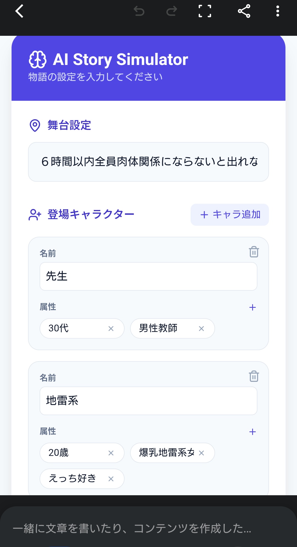Focus the 舞台設定 text field

pyautogui.click(x=148, y=162)
